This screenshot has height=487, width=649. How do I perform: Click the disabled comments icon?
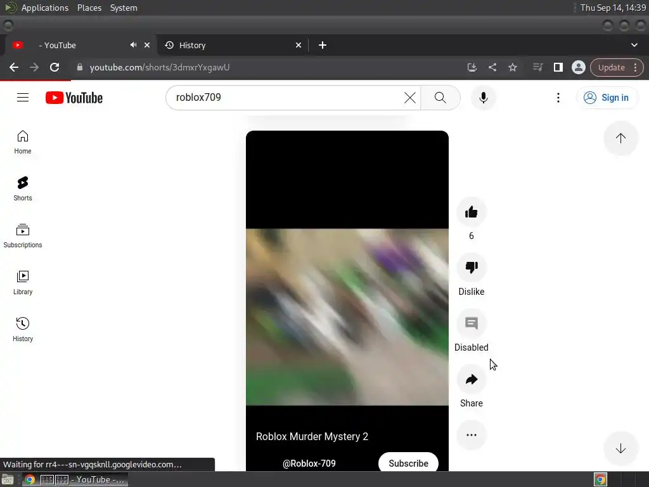point(471,323)
